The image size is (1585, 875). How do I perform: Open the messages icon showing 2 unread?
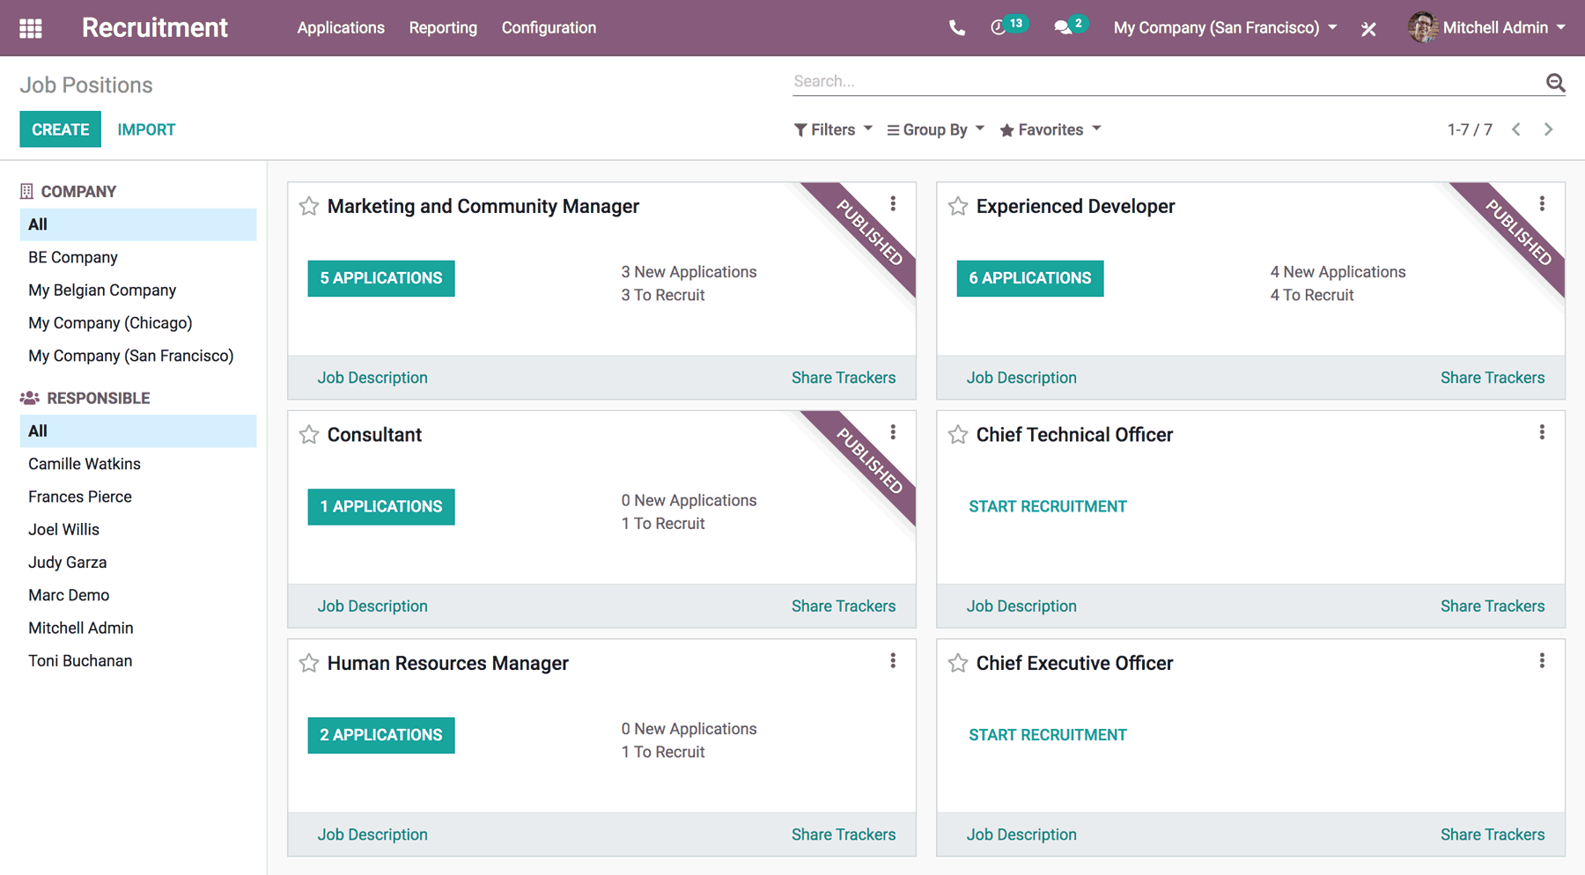point(1065,27)
